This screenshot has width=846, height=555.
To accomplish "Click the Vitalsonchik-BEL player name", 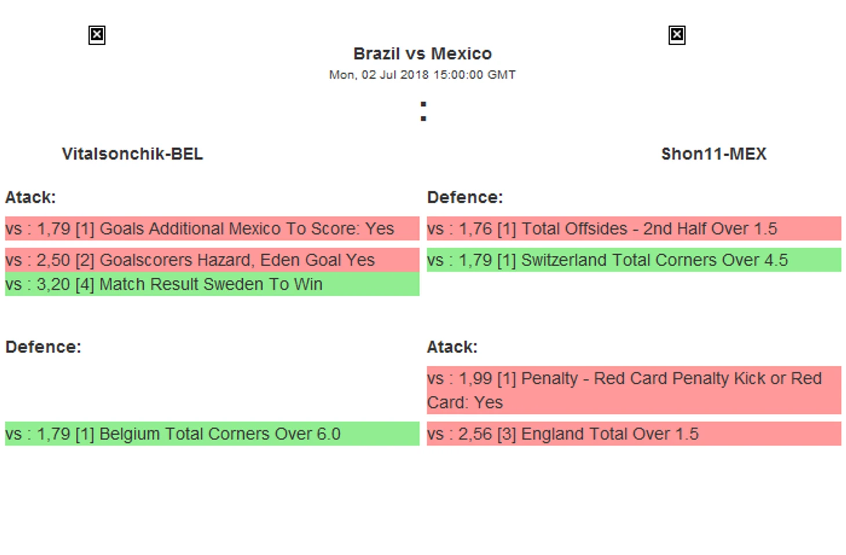I will (x=132, y=154).
